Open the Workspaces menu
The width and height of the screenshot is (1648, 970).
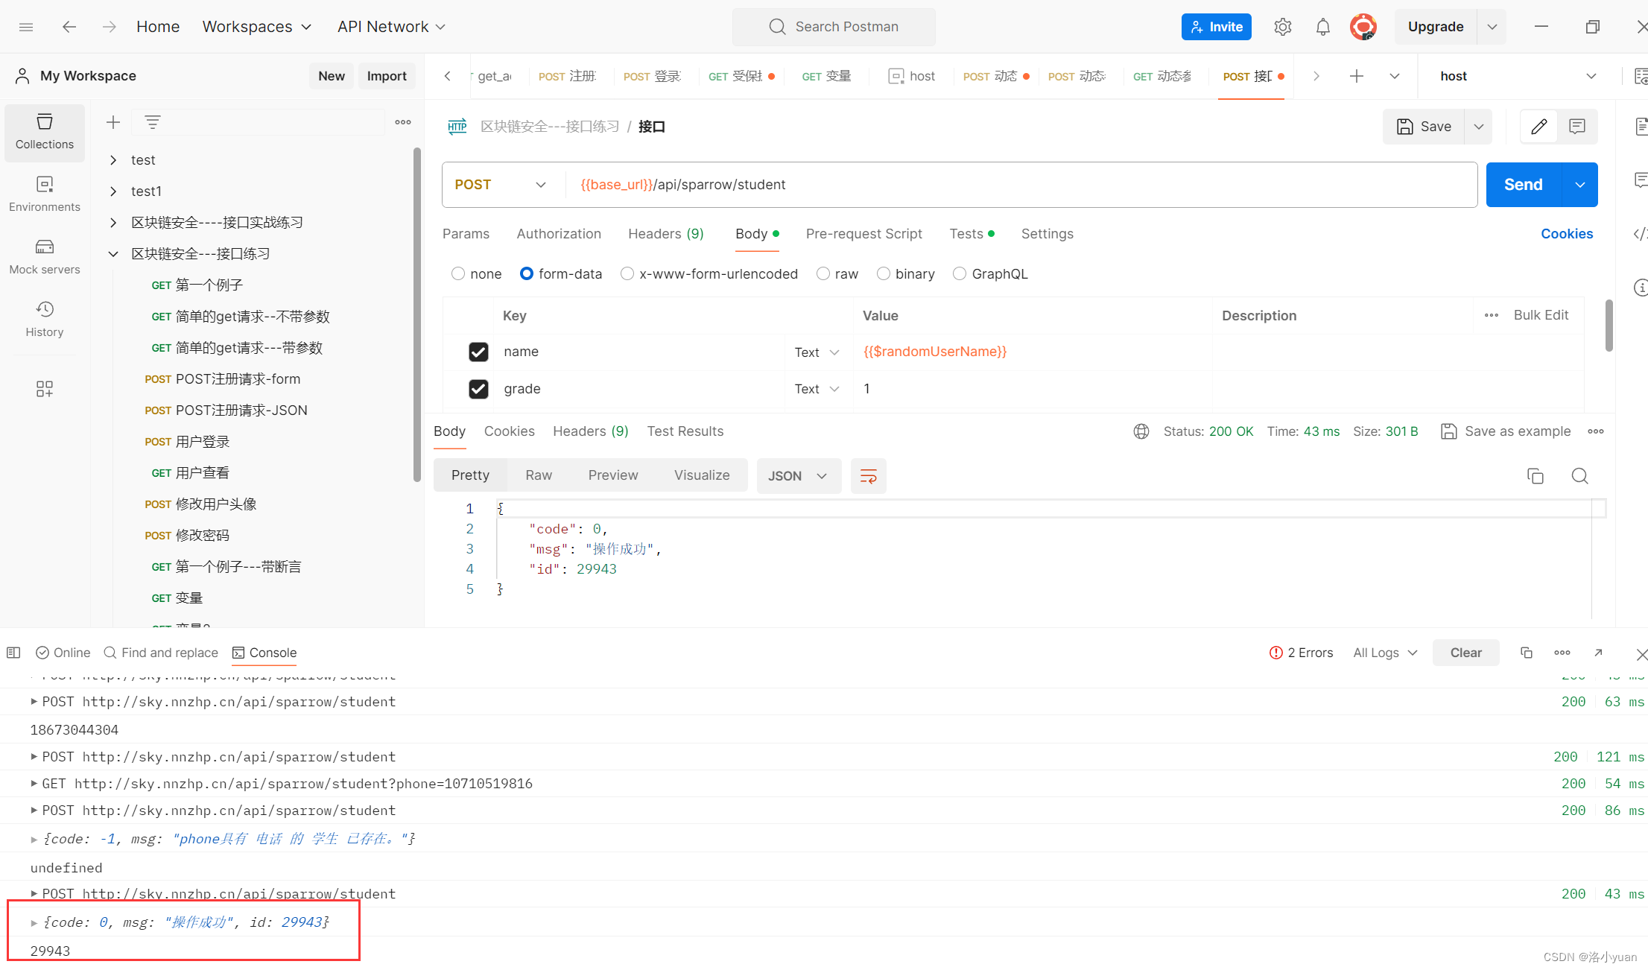coord(257,27)
